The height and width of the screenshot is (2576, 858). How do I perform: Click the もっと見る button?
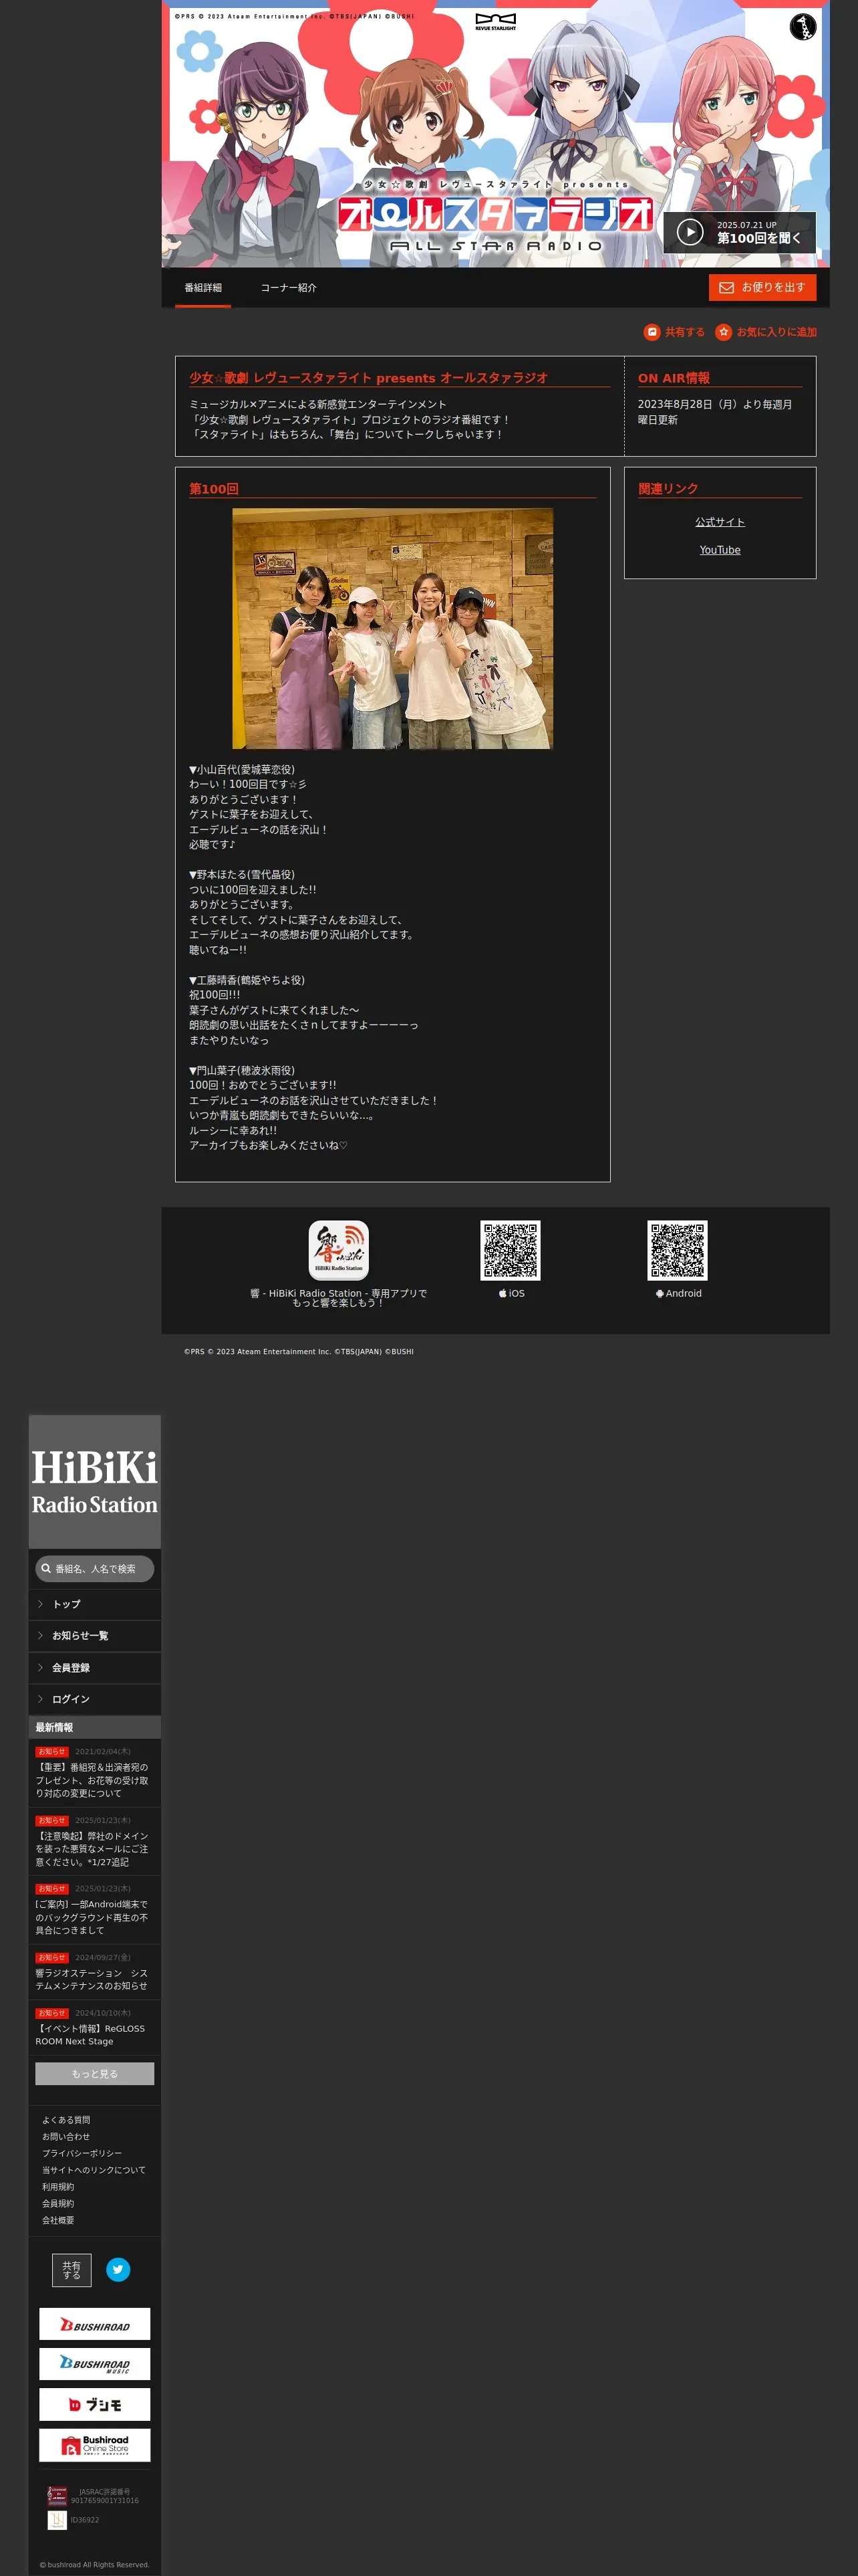coord(95,2074)
